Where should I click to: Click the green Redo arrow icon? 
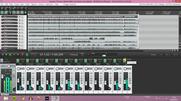pos(22,8)
